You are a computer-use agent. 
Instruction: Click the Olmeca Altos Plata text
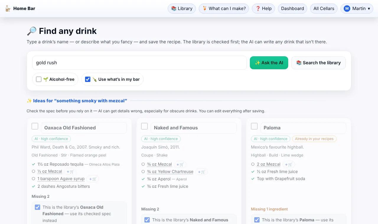(x=104, y=164)
